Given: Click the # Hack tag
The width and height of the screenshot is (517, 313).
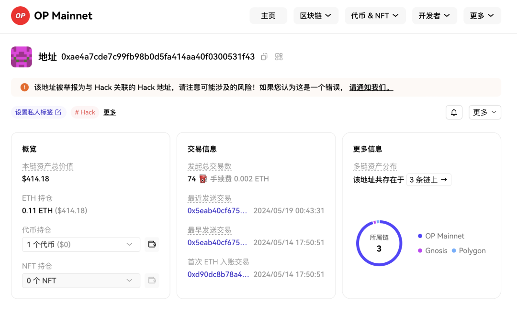Looking at the screenshot, I should (85, 112).
